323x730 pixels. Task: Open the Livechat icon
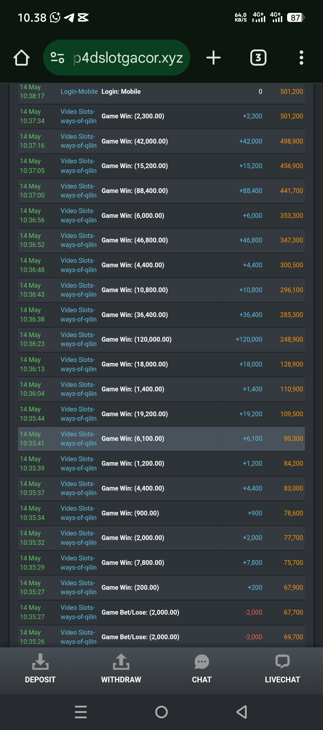tap(282, 662)
